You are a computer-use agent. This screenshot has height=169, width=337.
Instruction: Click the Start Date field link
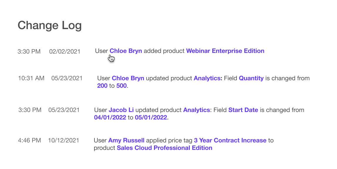243,110
